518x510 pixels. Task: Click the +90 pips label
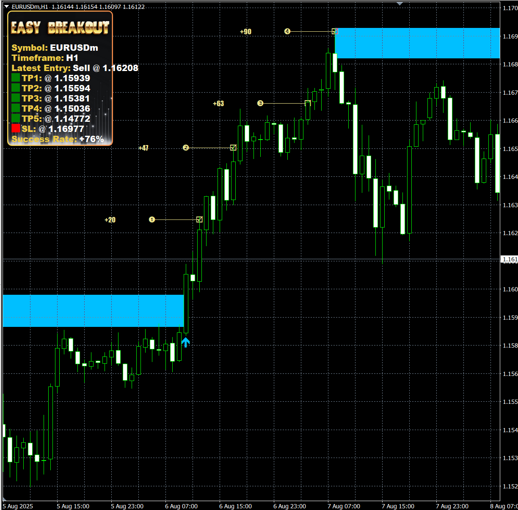tap(245, 32)
